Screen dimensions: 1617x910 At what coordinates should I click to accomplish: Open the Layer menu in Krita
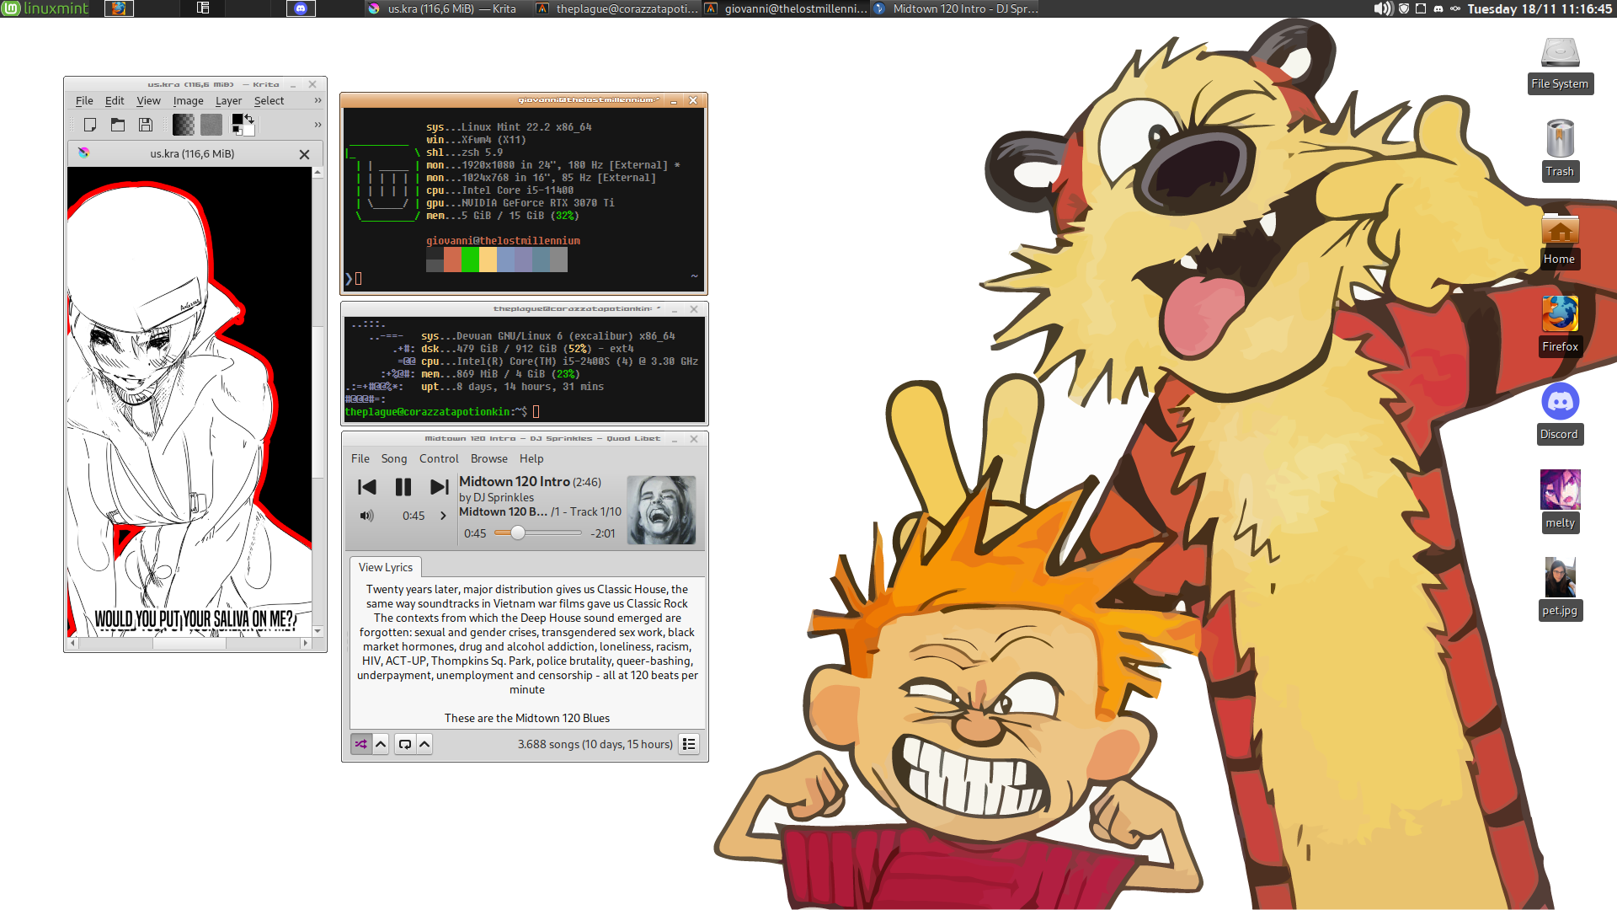(228, 100)
